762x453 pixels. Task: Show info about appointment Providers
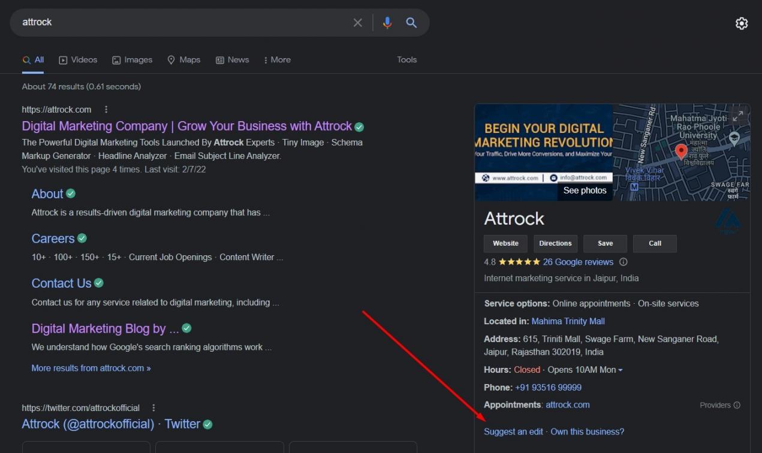click(x=737, y=405)
